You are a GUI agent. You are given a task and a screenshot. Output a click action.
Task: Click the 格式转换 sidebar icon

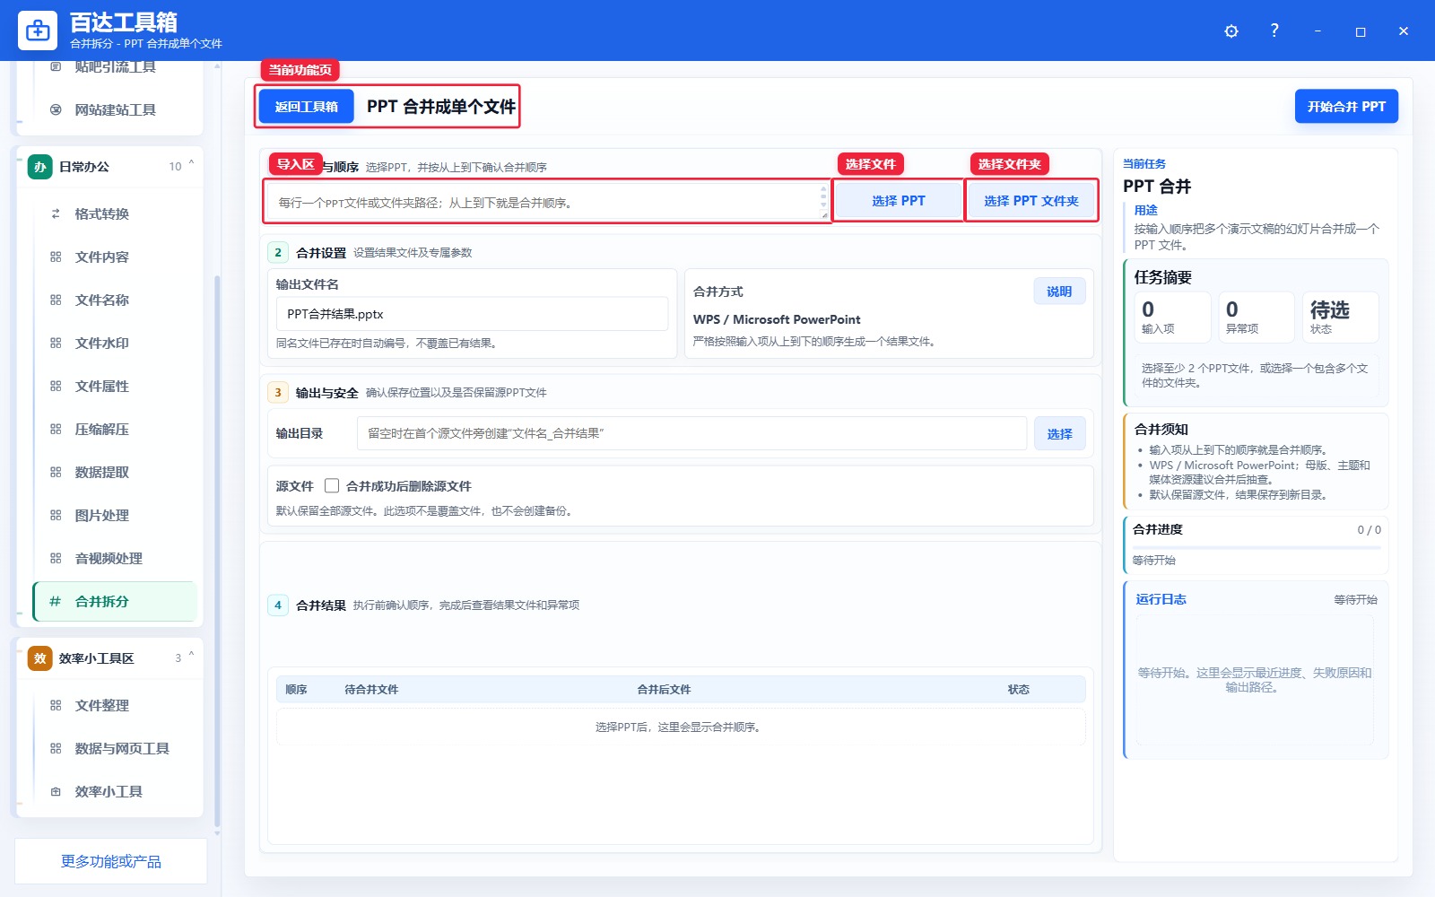point(56,213)
